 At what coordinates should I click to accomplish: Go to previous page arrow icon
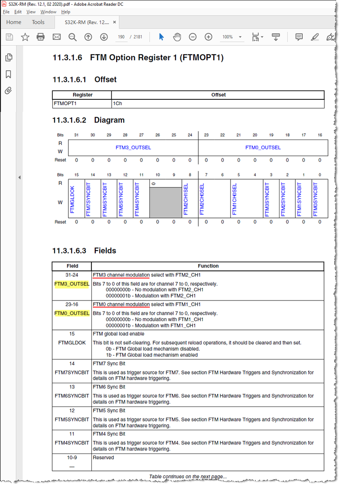[88, 37]
